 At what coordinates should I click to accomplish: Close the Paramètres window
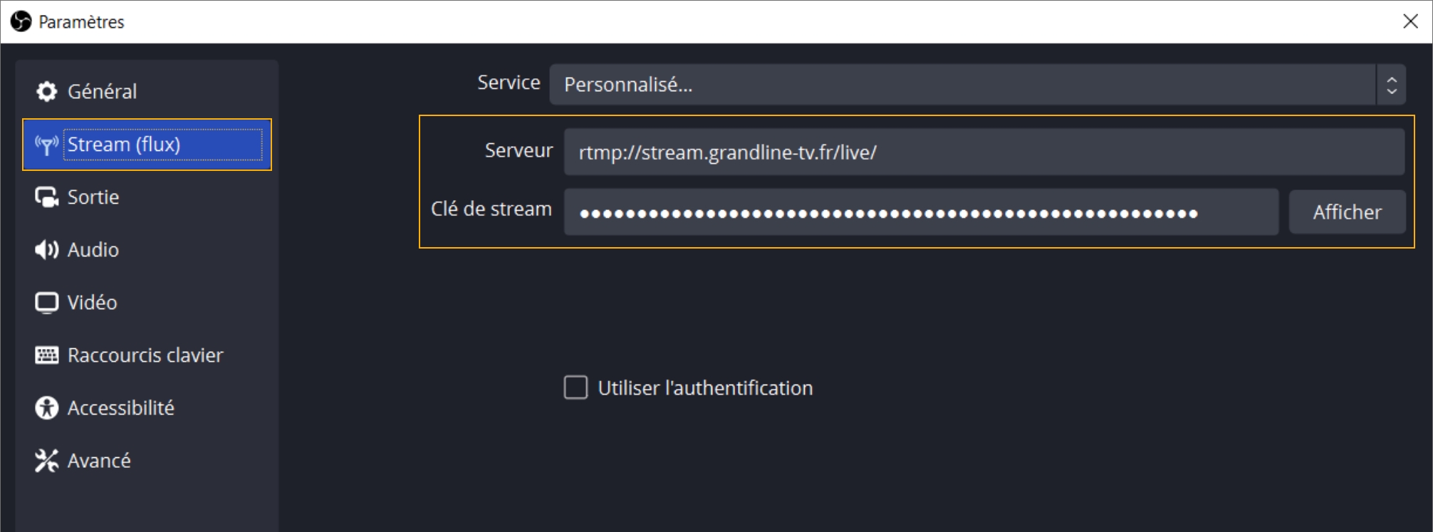coord(1410,21)
